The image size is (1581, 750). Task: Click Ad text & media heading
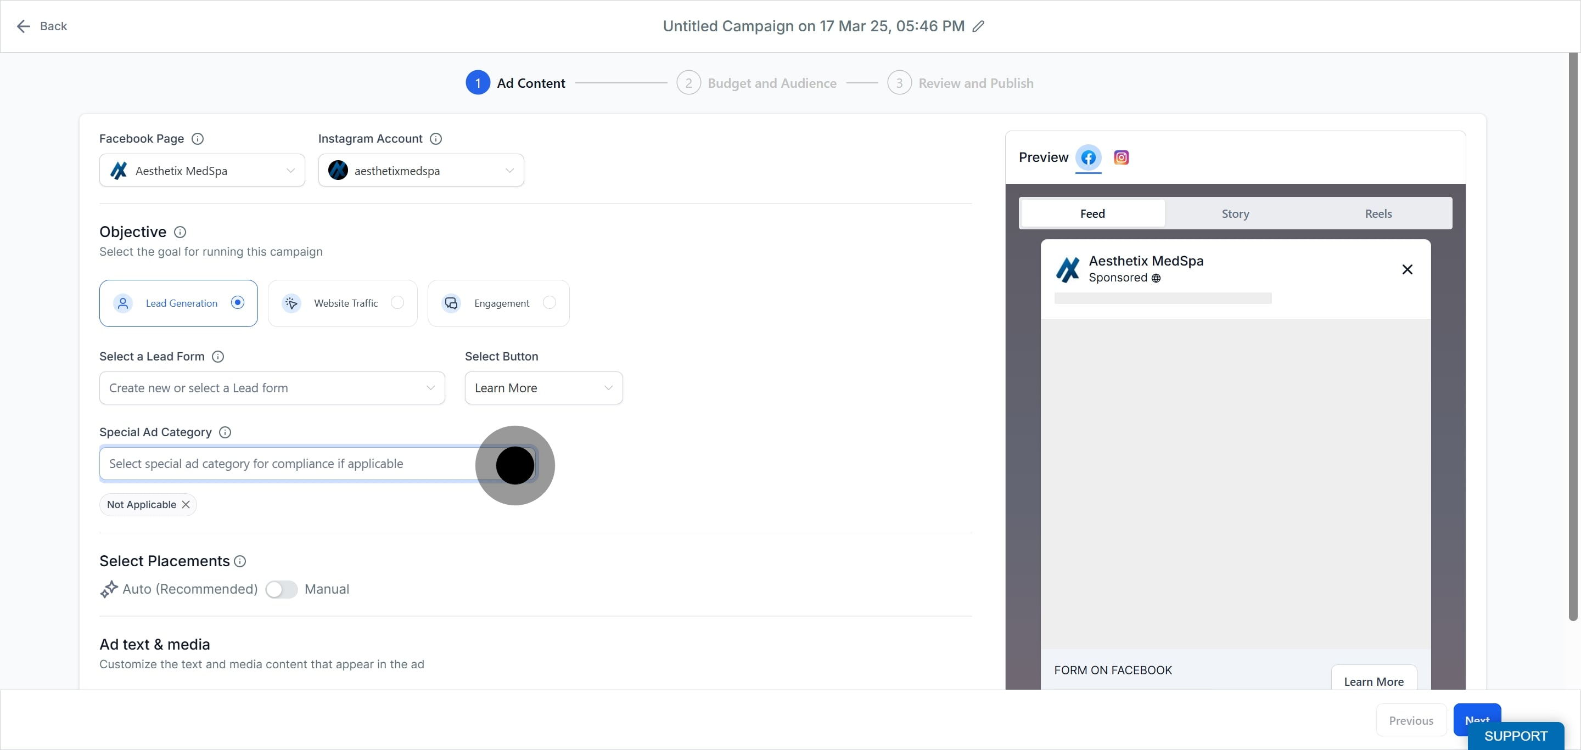(x=155, y=645)
